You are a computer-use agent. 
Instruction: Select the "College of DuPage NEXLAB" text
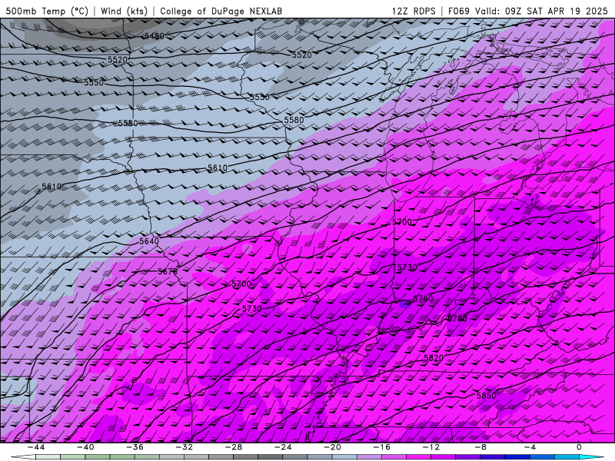click(x=221, y=11)
